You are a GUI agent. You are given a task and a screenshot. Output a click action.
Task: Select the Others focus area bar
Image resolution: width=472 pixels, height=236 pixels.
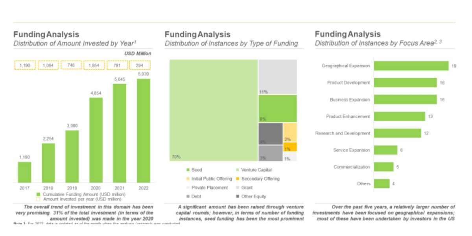pos(382,184)
